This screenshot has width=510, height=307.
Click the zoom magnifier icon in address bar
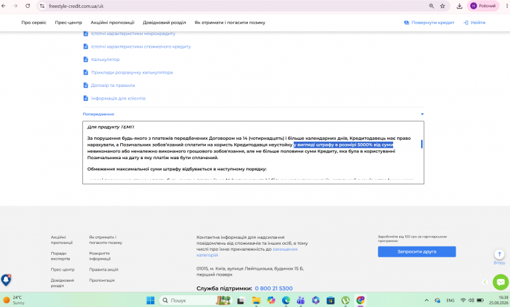[431, 6]
